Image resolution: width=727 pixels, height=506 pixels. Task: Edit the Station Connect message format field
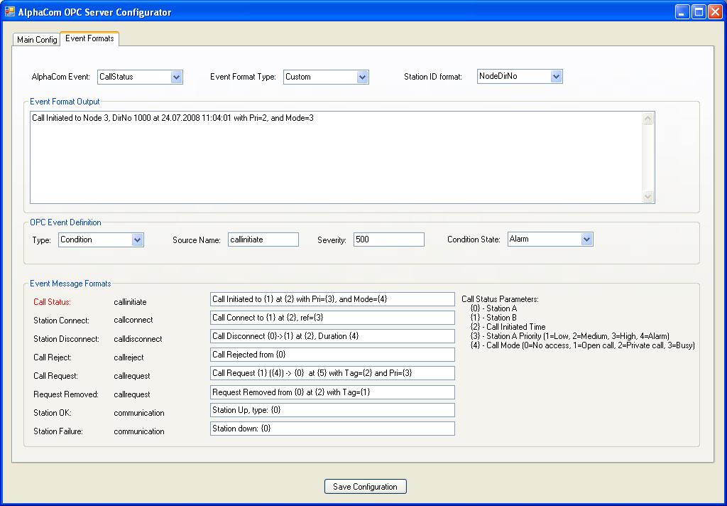tap(332, 318)
